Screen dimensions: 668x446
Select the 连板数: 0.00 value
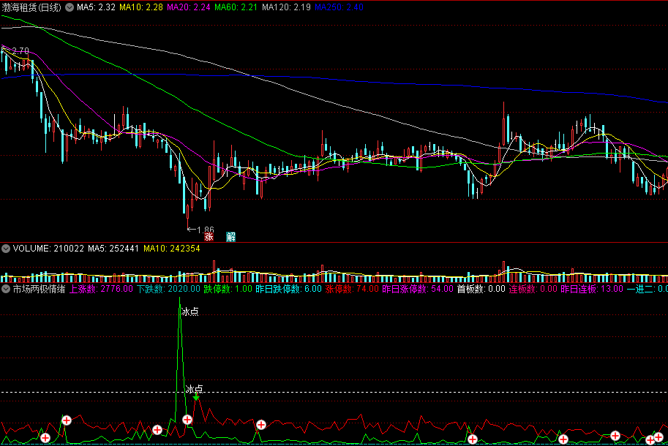pyautogui.click(x=533, y=289)
